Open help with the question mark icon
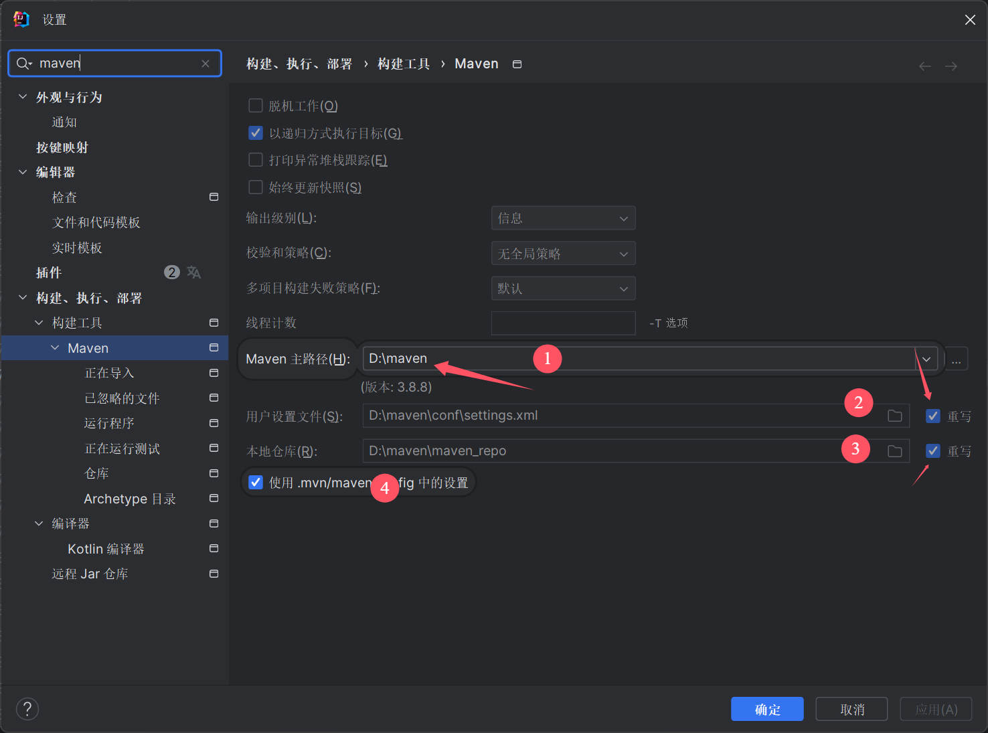This screenshot has width=988, height=733. 27,709
